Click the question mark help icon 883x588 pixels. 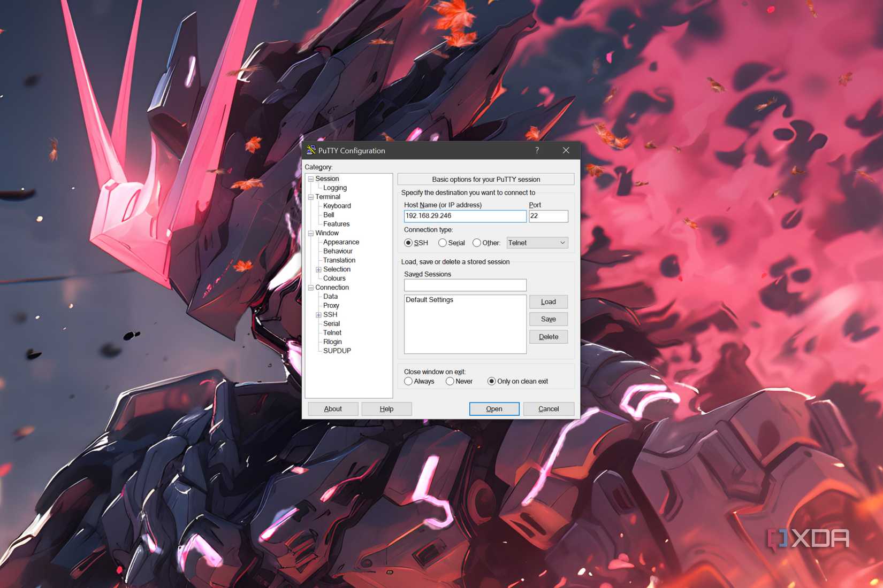coord(537,150)
